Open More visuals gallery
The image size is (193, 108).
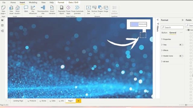click(x=17, y=10)
